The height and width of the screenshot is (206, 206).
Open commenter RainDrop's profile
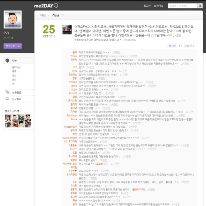(x=71, y=115)
